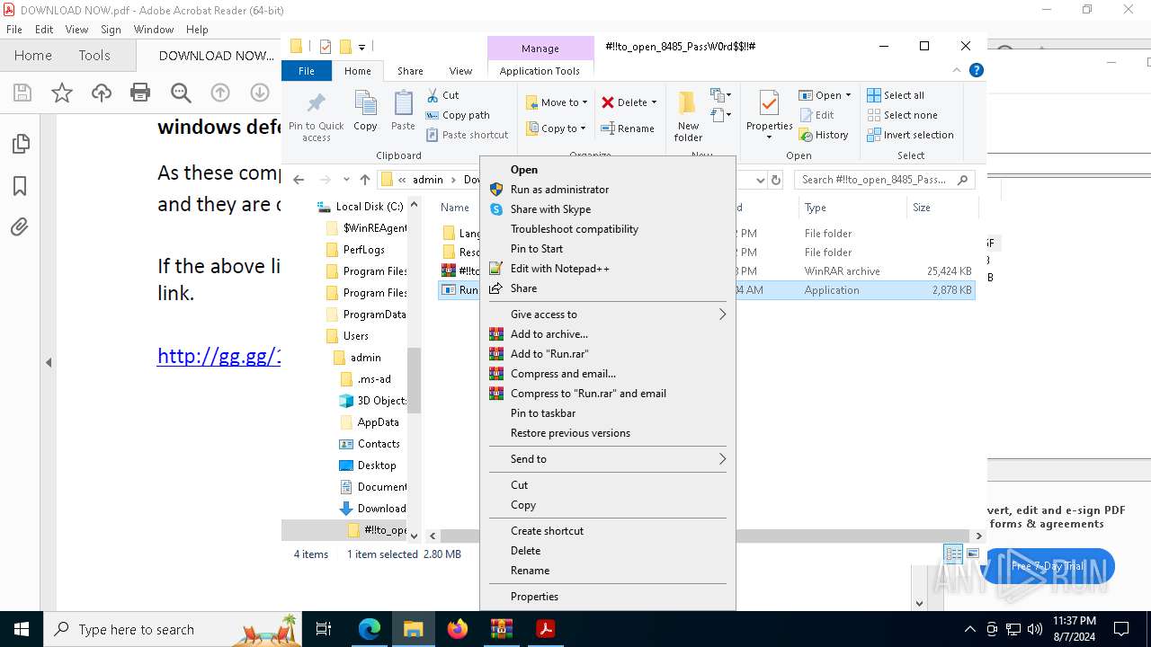Click Acrobat zoom out magnifier icon
The image size is (1151, 647).
pyautogui.click(x=181, y=93)
